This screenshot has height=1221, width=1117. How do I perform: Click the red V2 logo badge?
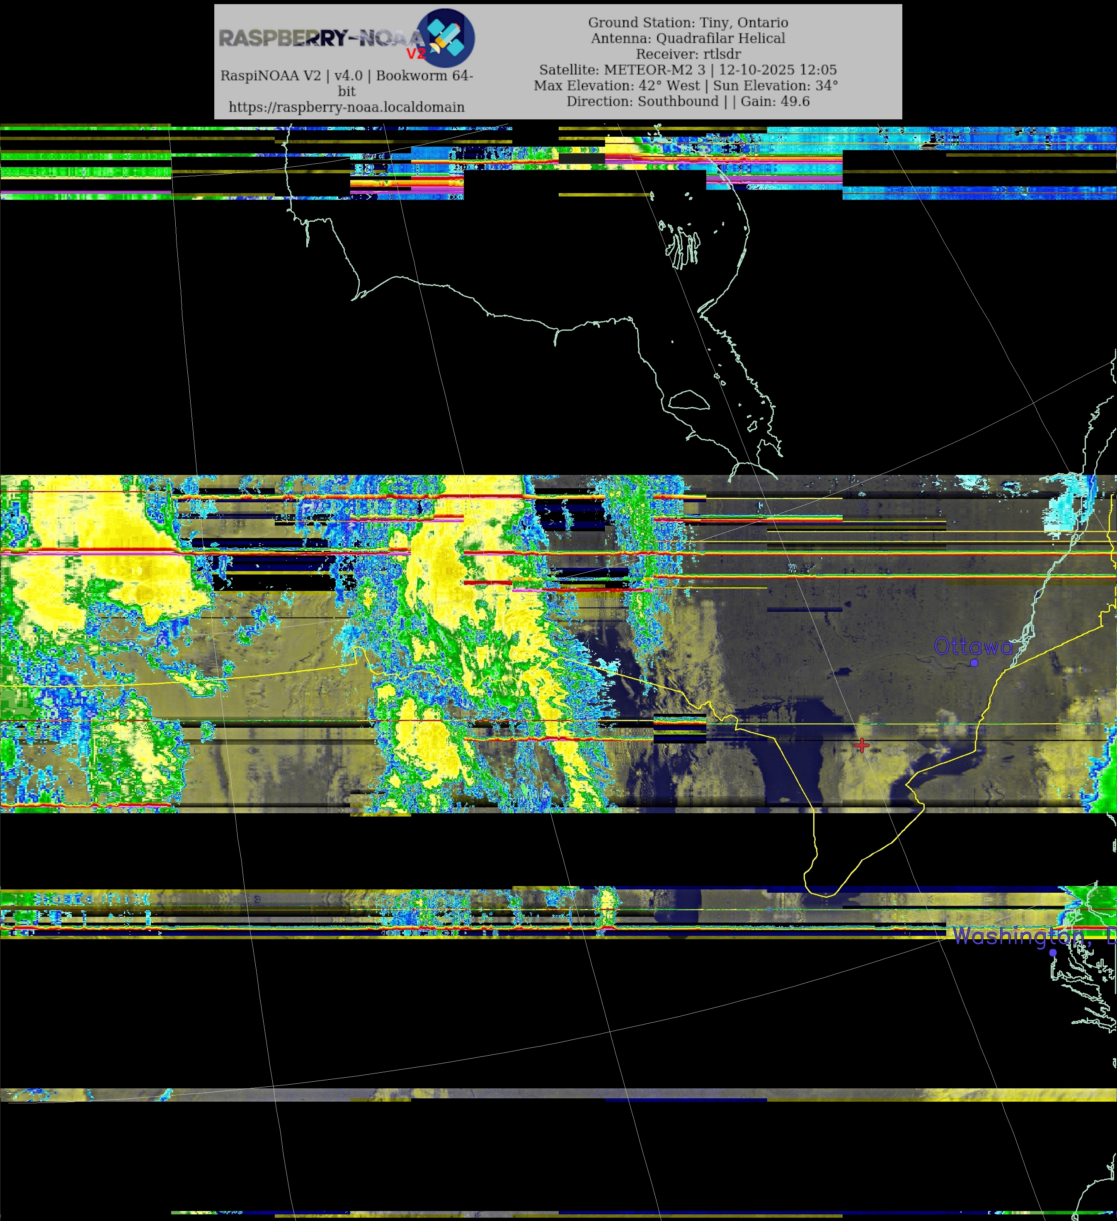pyautogui.click(x=416, y=54)
